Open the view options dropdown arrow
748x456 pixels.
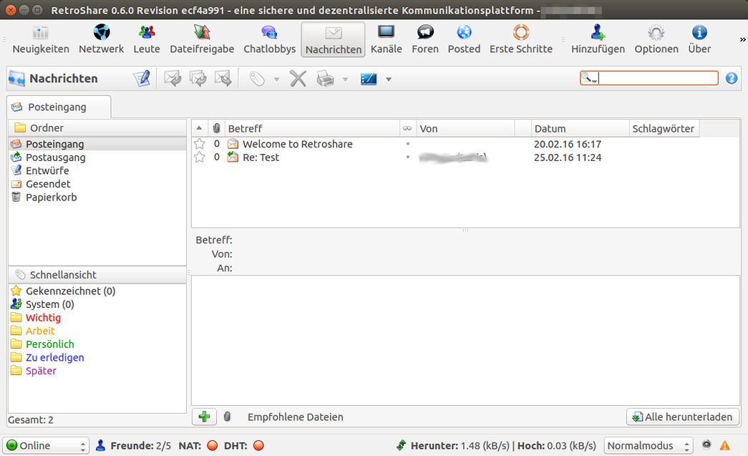click(x=388, y=79)
